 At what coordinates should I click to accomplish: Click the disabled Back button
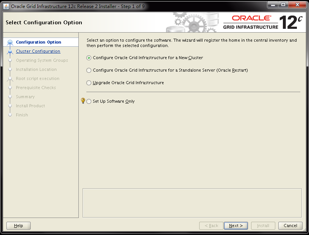pos(211,226)
